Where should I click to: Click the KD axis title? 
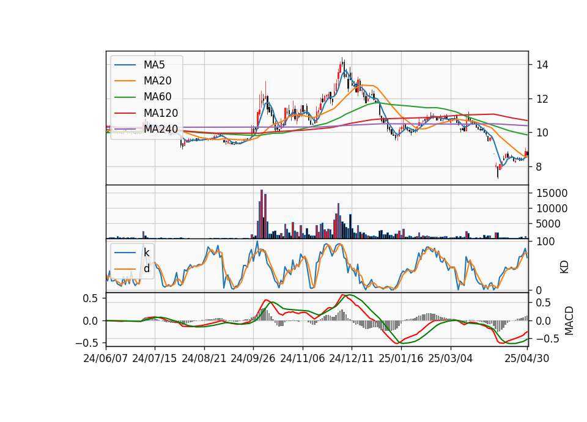pyautogui.click(x=564, y=267)
